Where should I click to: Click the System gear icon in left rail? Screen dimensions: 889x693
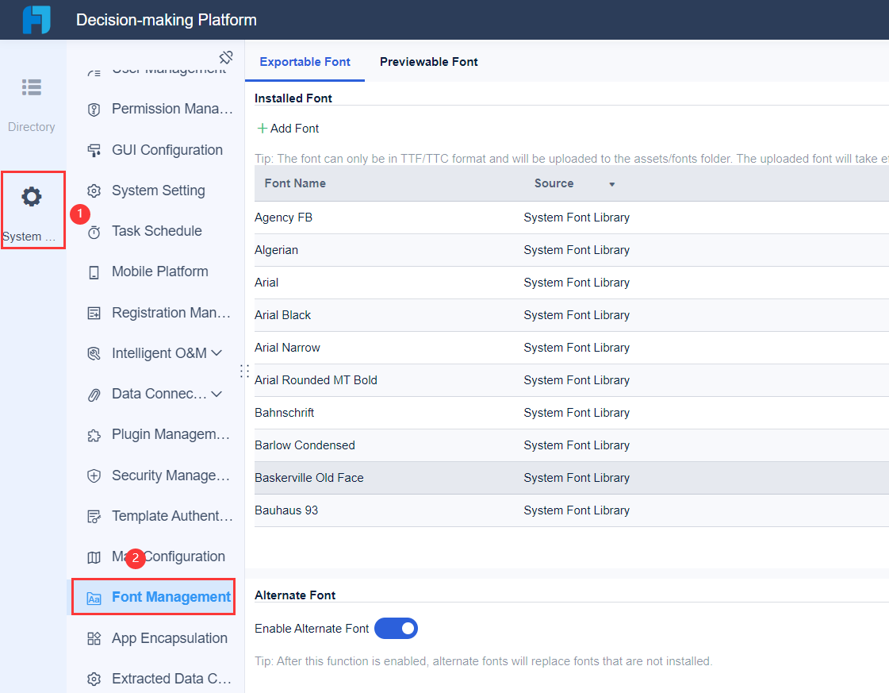point(32,197)
